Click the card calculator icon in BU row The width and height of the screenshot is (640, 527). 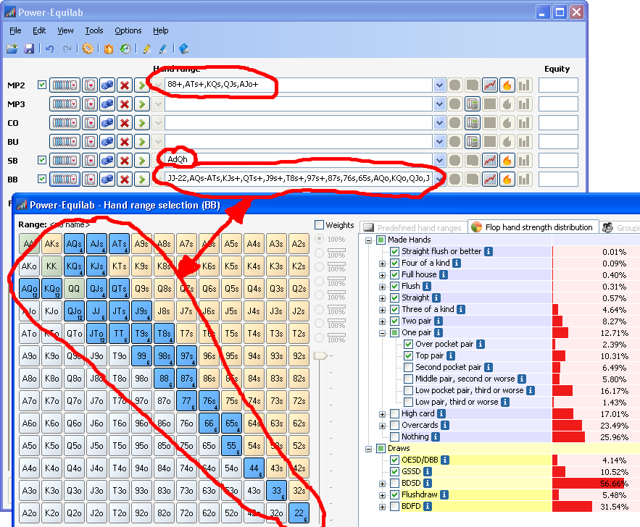[473, 142]
